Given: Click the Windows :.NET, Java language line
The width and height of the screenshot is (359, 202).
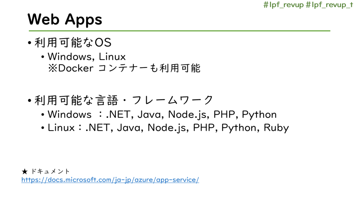Looking at the screenshot, I should pos(162,115).
